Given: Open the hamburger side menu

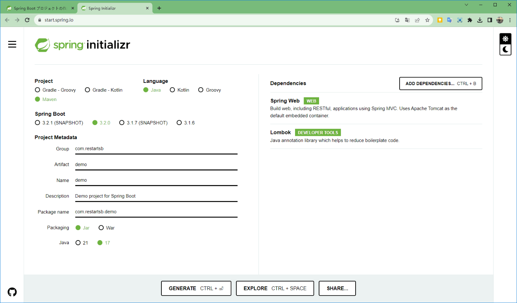Looking at the screenshot, I should point(12,44).
